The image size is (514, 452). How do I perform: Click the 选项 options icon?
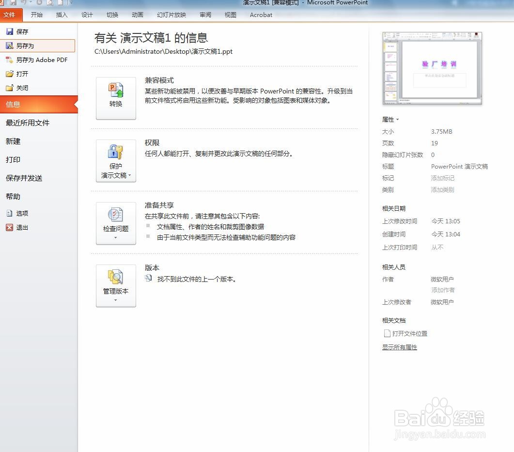(11, 213)
